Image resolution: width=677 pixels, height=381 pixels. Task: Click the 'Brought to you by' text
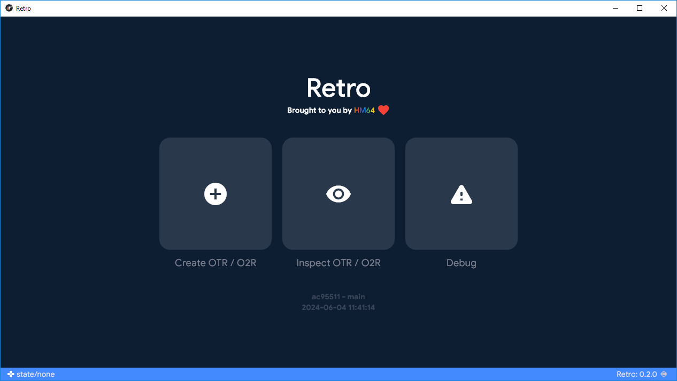pos(319,110)
